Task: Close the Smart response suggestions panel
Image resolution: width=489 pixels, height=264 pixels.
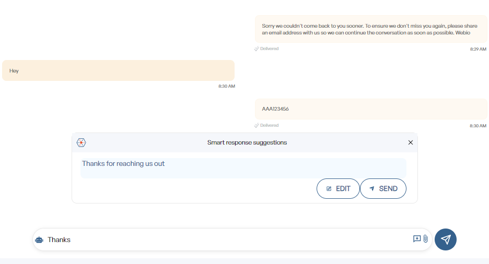Action: point(410,142)
